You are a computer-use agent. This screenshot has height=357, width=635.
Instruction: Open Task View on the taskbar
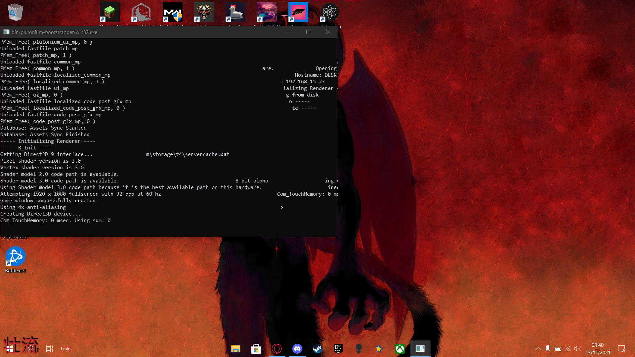[50, 348]
